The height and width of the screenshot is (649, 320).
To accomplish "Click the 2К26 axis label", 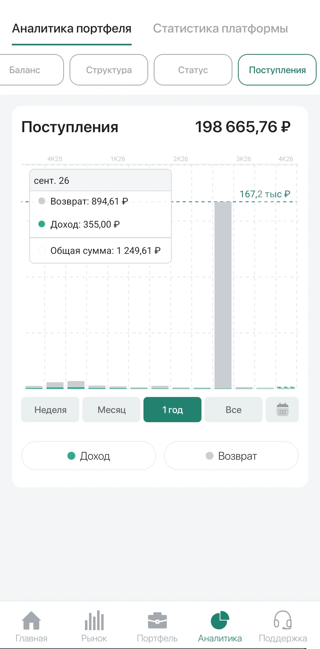I will tap(181, 159).
